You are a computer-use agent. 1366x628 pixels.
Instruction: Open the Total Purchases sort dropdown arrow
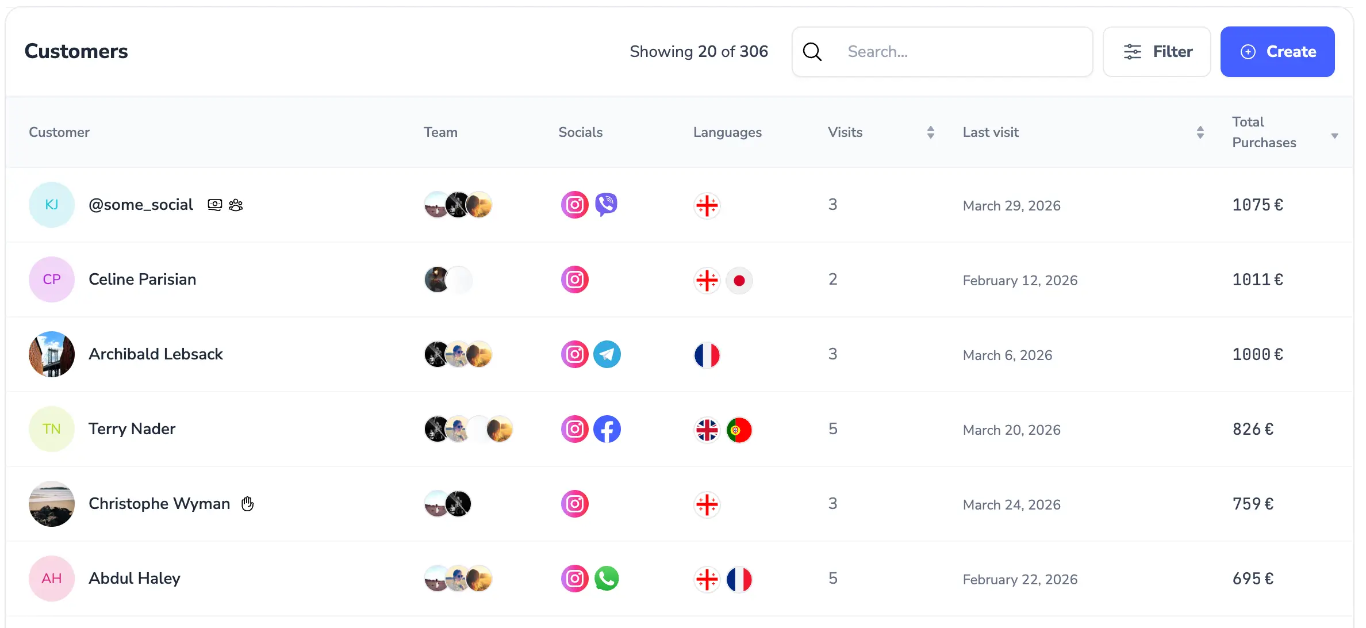tap(1335, 136)
